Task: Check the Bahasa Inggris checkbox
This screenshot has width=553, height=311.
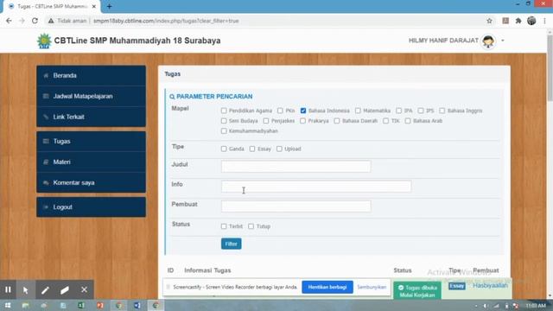Action: click(442, 111)
